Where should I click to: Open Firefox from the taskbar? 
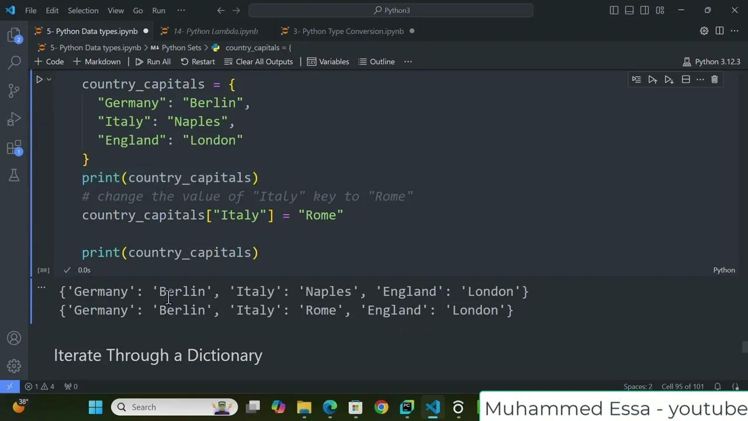click(x=380, y=407)
